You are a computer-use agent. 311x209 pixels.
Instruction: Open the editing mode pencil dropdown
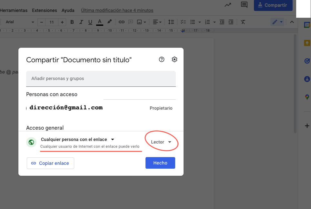(x=277, y=22)
